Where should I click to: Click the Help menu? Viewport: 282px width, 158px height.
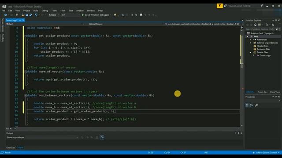pyautogui.click(x=100, y=11)
